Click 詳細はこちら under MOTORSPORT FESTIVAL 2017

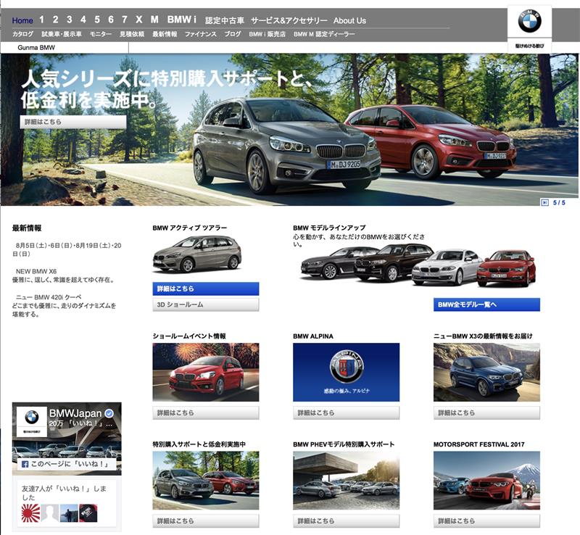pyautogui.click(x=486, y=521)
